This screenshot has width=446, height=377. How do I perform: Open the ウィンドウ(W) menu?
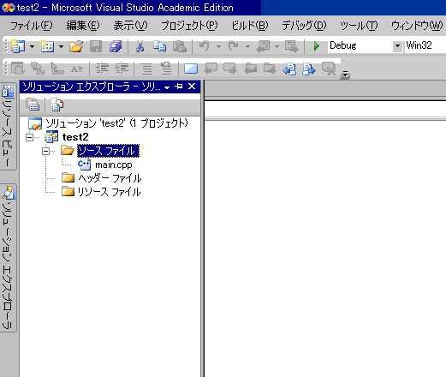417,26
